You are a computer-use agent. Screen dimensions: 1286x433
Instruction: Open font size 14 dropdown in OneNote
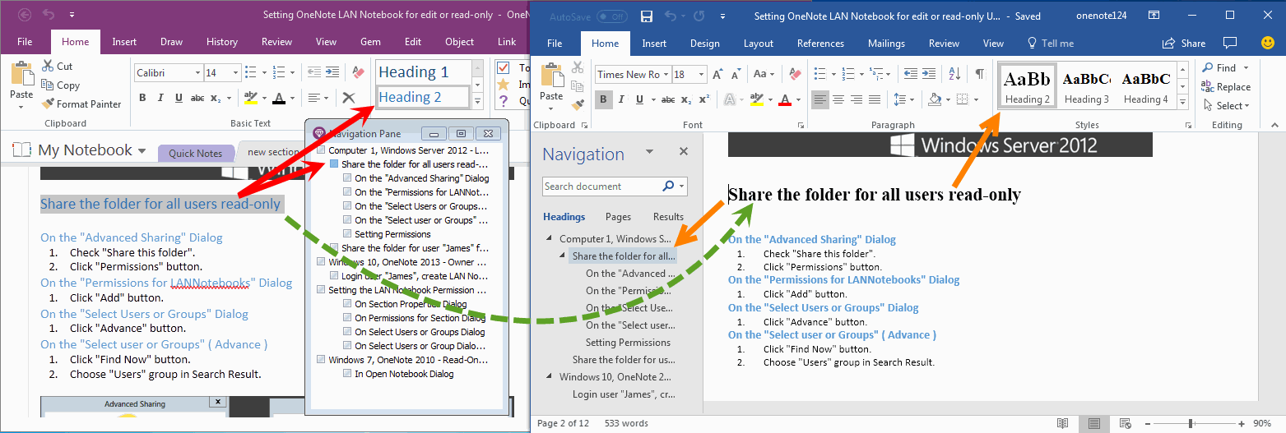236,73
